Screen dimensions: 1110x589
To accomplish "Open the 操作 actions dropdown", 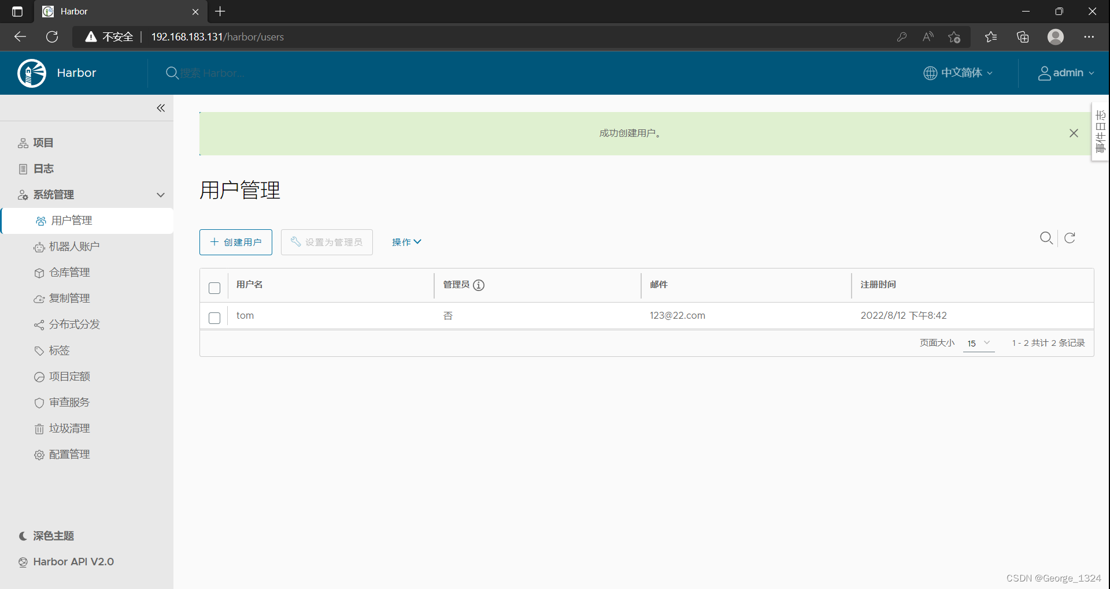I will tap(406, 242).
